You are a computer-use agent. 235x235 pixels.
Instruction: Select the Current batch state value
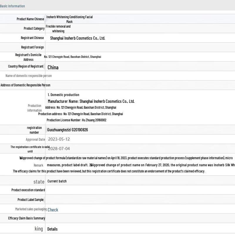point(57,181)
